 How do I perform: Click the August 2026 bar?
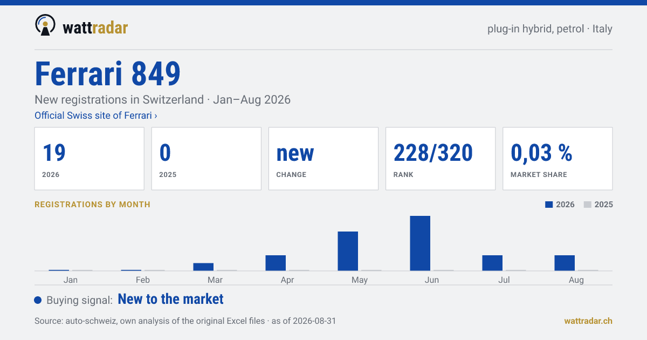[565, 263]
